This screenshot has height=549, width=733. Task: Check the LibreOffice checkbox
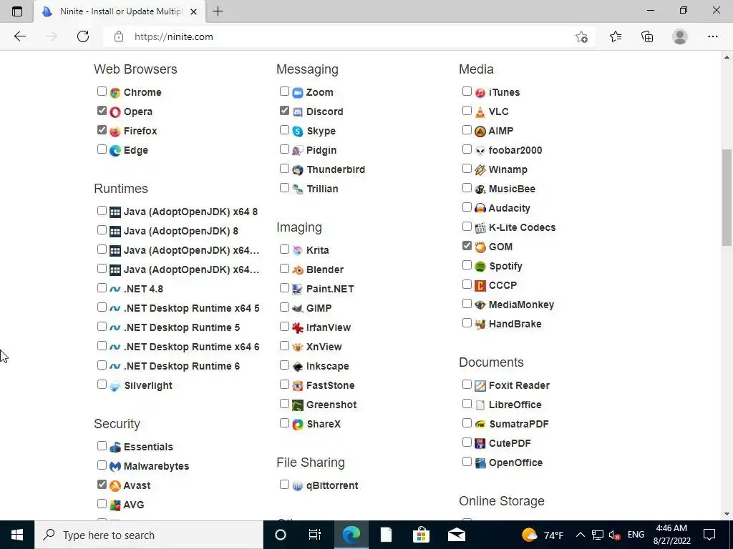point(467,403)
